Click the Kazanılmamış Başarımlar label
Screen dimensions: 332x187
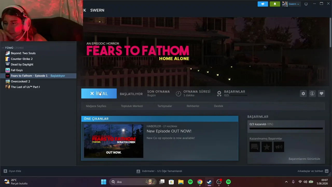(x=266, y=139)
